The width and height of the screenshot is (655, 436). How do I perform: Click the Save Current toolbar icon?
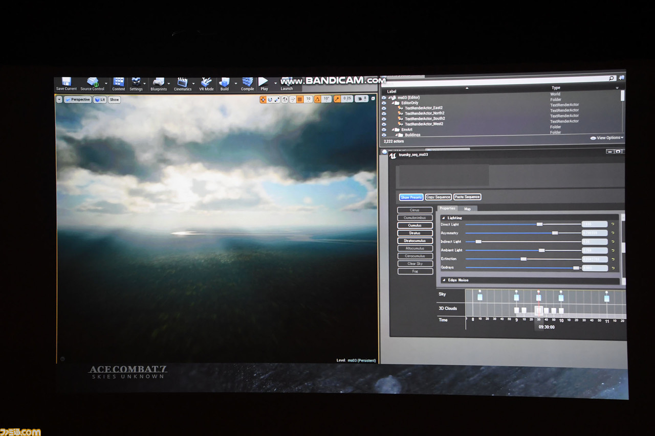66,82
